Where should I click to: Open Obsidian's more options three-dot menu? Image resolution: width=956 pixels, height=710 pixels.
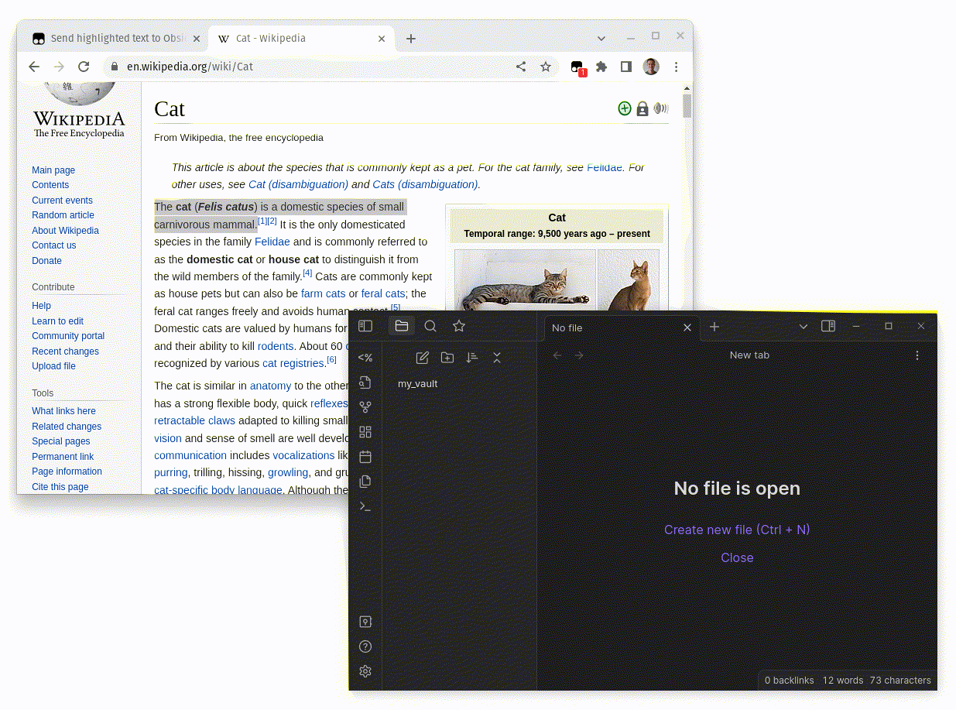pos(917,355)
